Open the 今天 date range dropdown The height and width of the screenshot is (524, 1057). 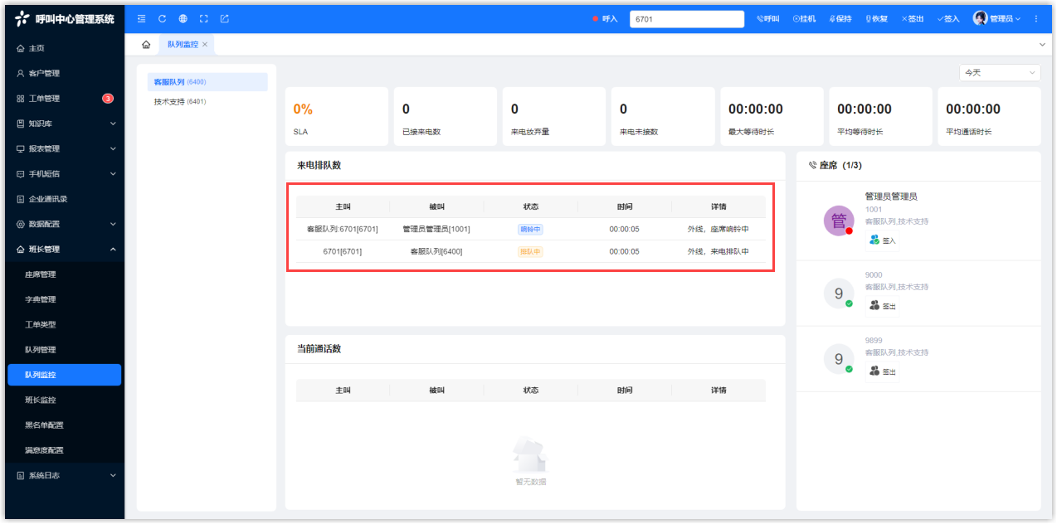[999, 73]
